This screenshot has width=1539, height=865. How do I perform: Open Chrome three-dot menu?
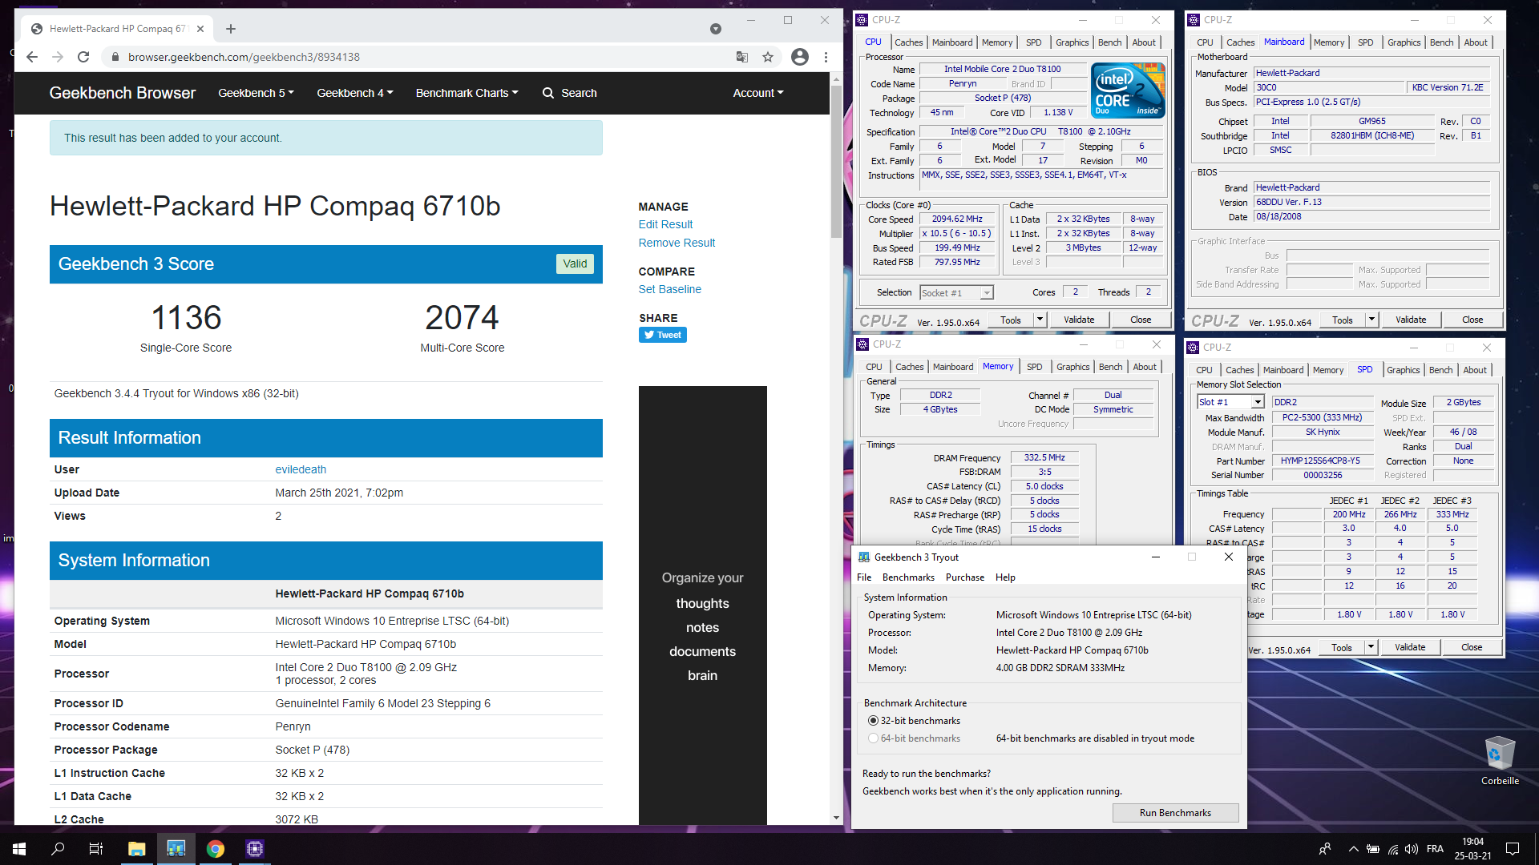coord(826,57)
